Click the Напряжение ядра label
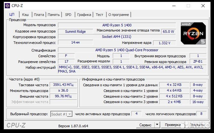The image size is (214, 133). (x=136, y=43)
